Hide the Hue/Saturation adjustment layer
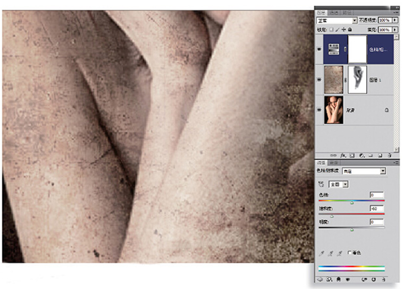 tap(319, 49)
